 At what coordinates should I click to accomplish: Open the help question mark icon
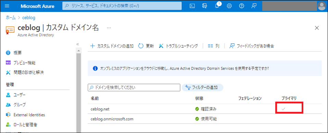(x=242, y=6)
